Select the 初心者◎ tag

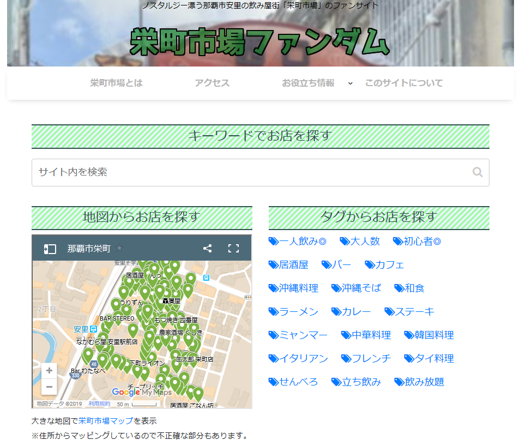tap(417, 241)
